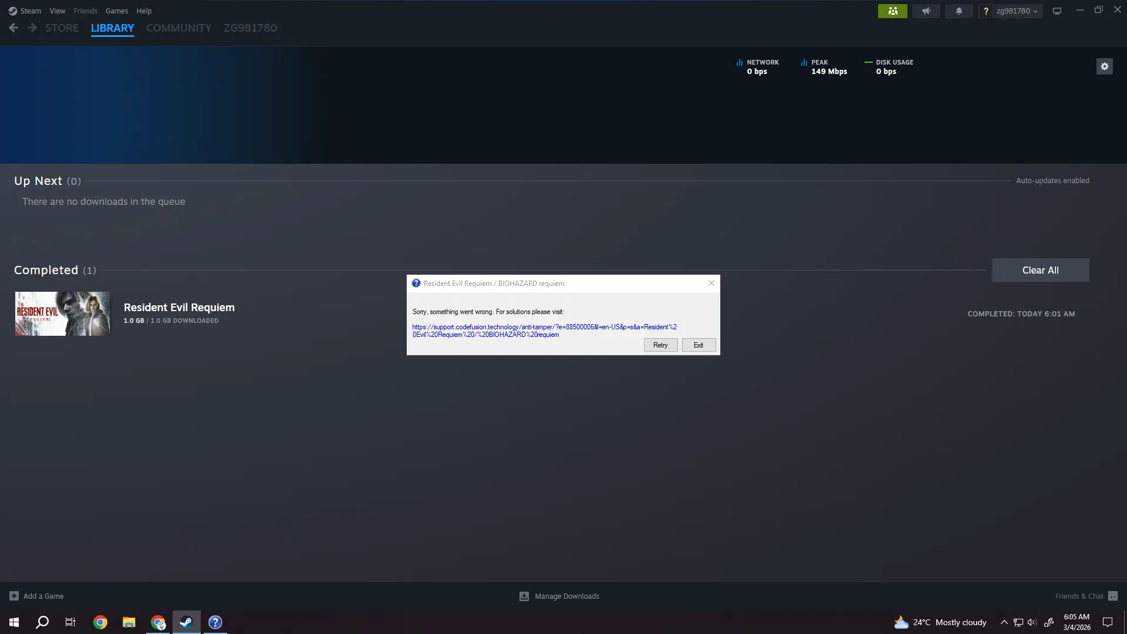Image resolution: width=1127 pixels, height=634 pixels.
Task: Open download settings gear icon
Action: pyautogui.click(x=1104, y=66)
